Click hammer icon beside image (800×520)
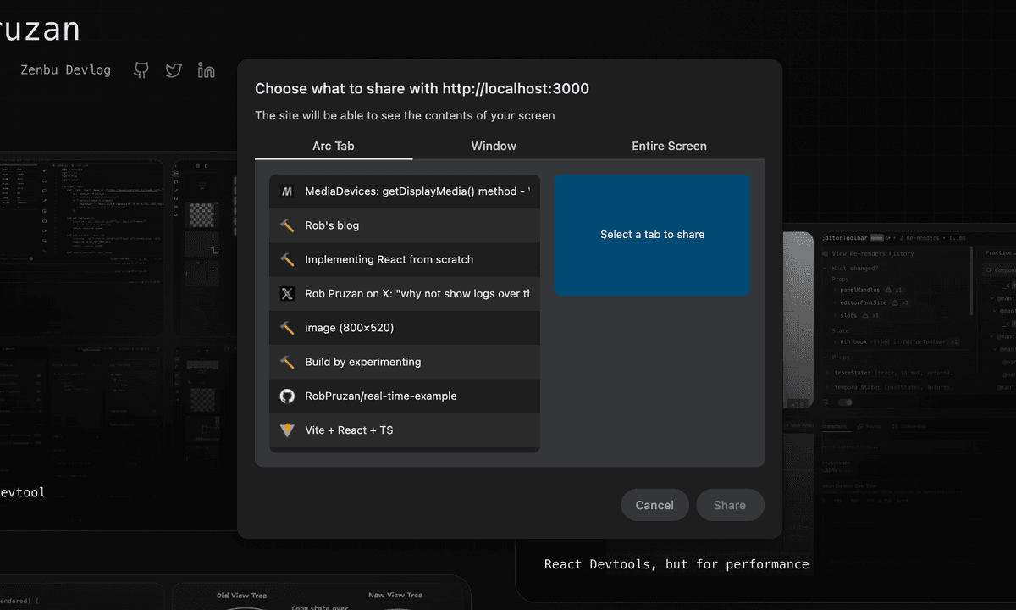Viewport: 1016px width, 610px height. click(x=287, y=328)
